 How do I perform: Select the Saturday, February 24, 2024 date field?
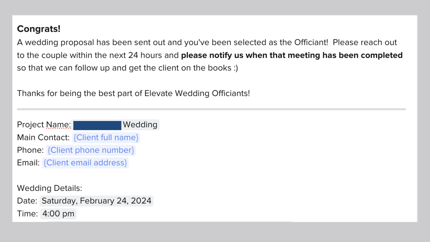pos(96,201)
